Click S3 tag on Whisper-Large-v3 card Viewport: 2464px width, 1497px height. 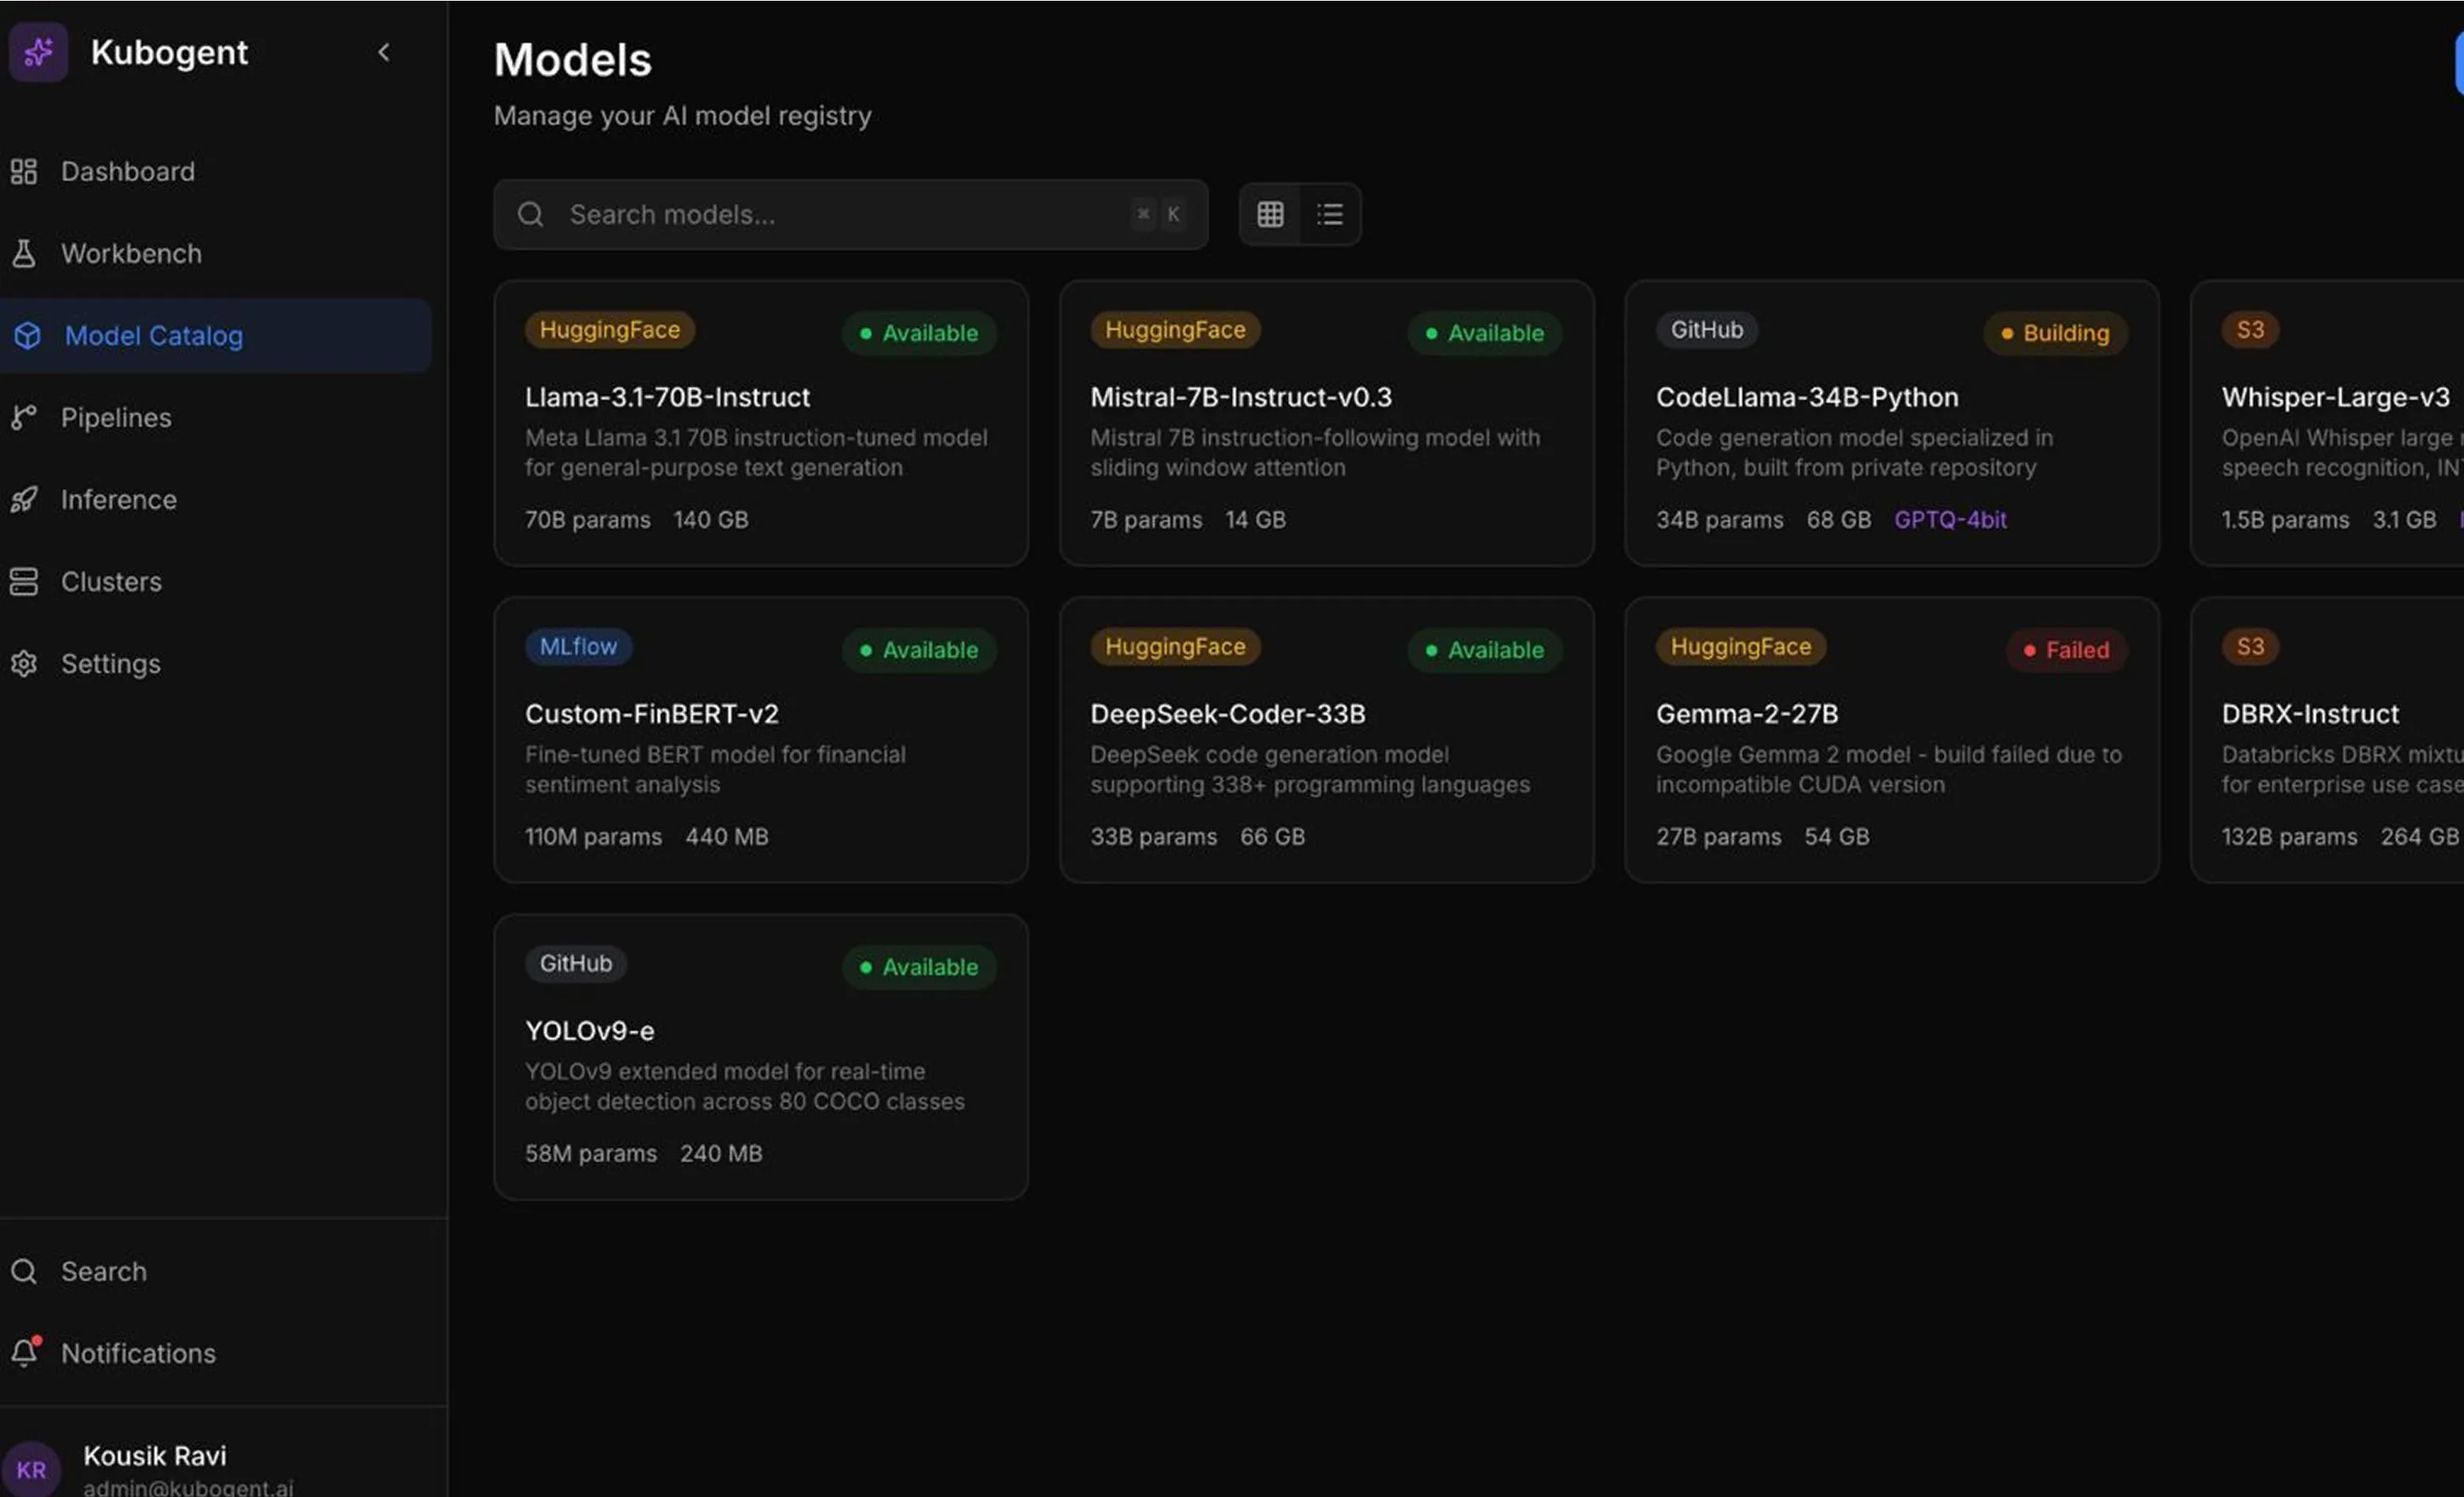pos(2250,330)
